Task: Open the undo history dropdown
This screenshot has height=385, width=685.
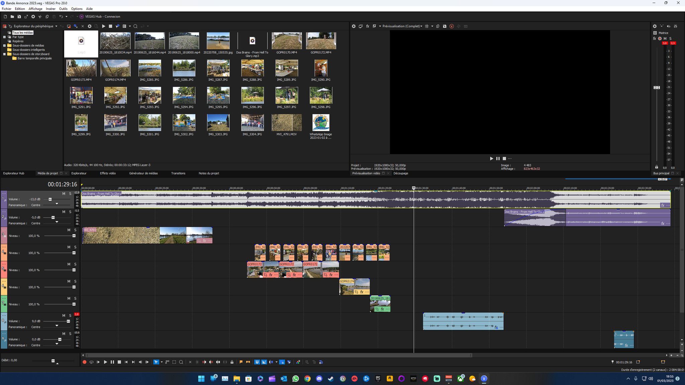Action: click(x=66, y=16)
